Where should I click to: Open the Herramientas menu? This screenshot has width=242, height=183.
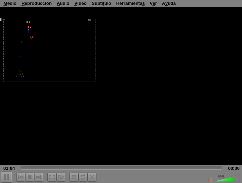point(130,3)
